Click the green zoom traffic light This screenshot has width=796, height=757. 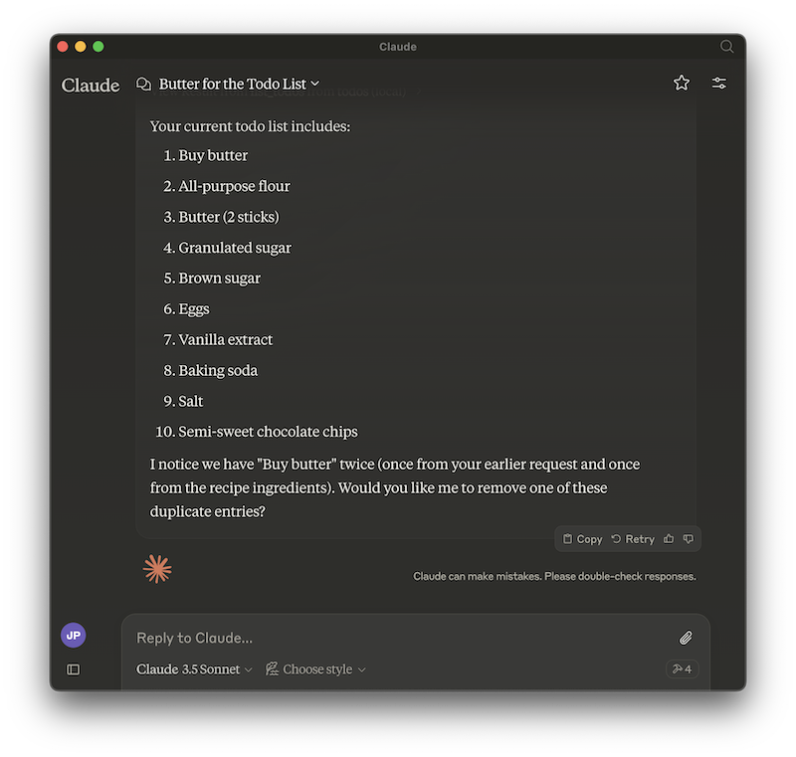(98, 46)
